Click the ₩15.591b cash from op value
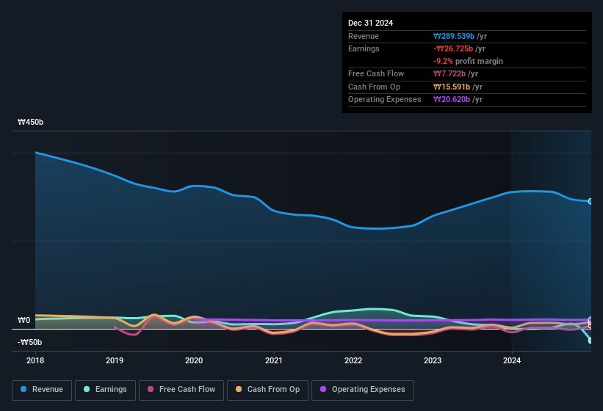The width and height of the screenshot is (603, 411). [452, 87]
